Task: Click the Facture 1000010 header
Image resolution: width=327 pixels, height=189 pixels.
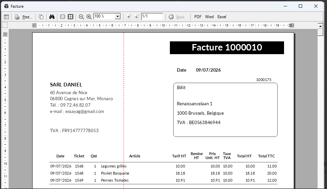Action: coord(227,48)
